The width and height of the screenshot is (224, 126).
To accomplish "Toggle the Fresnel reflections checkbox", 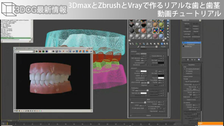I will pyautogui.click(x=163, y=56).
